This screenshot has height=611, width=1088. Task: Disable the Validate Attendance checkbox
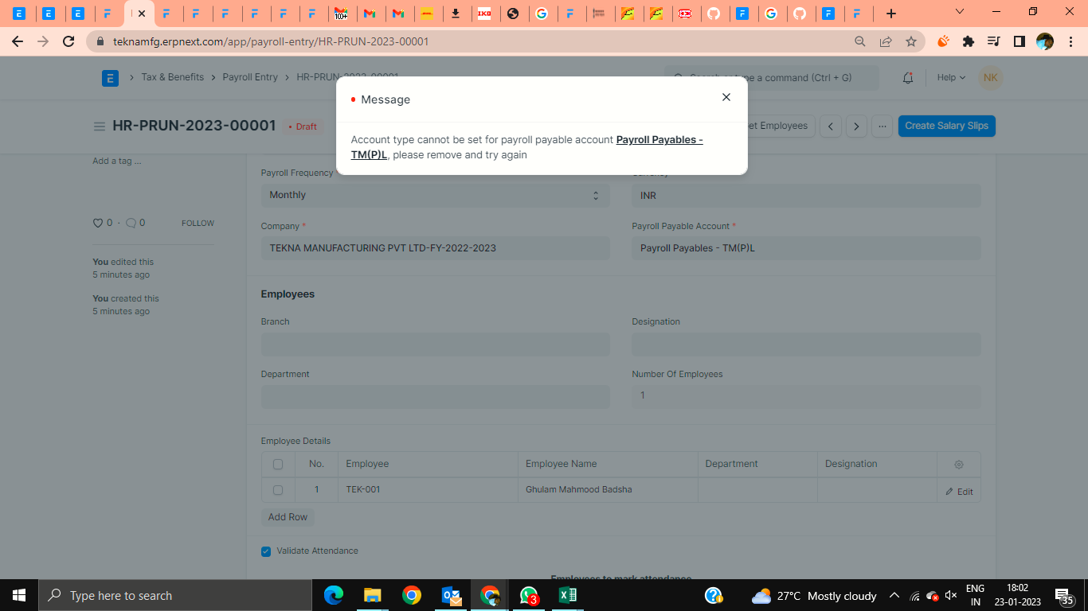pyautogui.click(x=265, y=551)
